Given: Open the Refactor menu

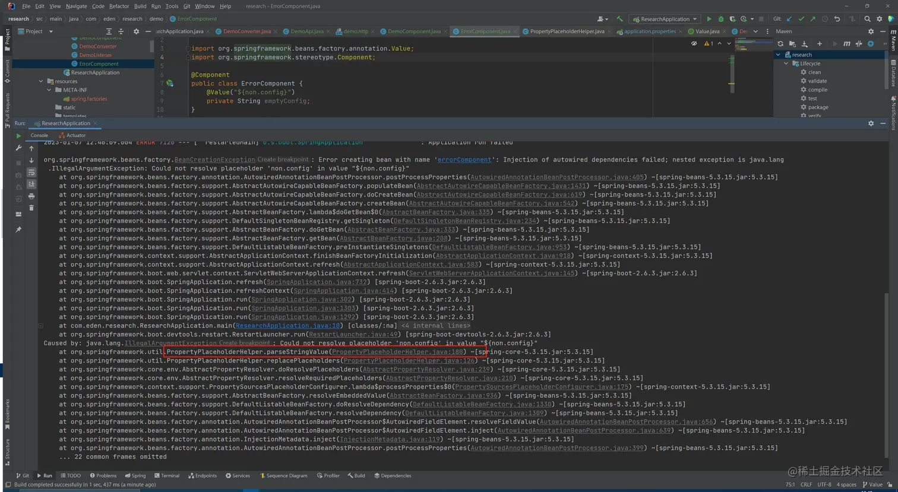Looking at the screenshot, I should point(119,6).
